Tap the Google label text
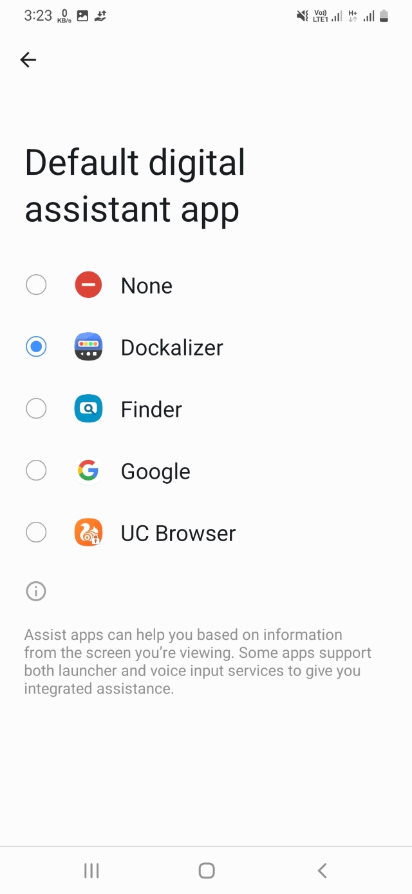Viewport: 412px width, 894px height. click(156, 472)
